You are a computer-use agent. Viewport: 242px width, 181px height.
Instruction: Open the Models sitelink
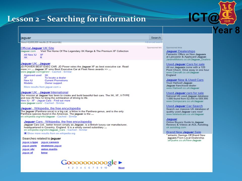click(28, 83)
